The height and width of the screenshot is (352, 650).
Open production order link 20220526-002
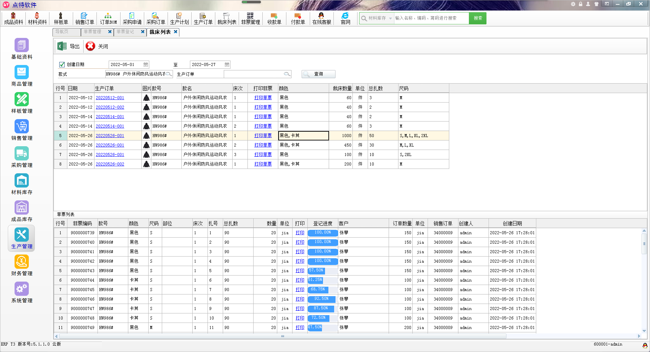[110, 164]
